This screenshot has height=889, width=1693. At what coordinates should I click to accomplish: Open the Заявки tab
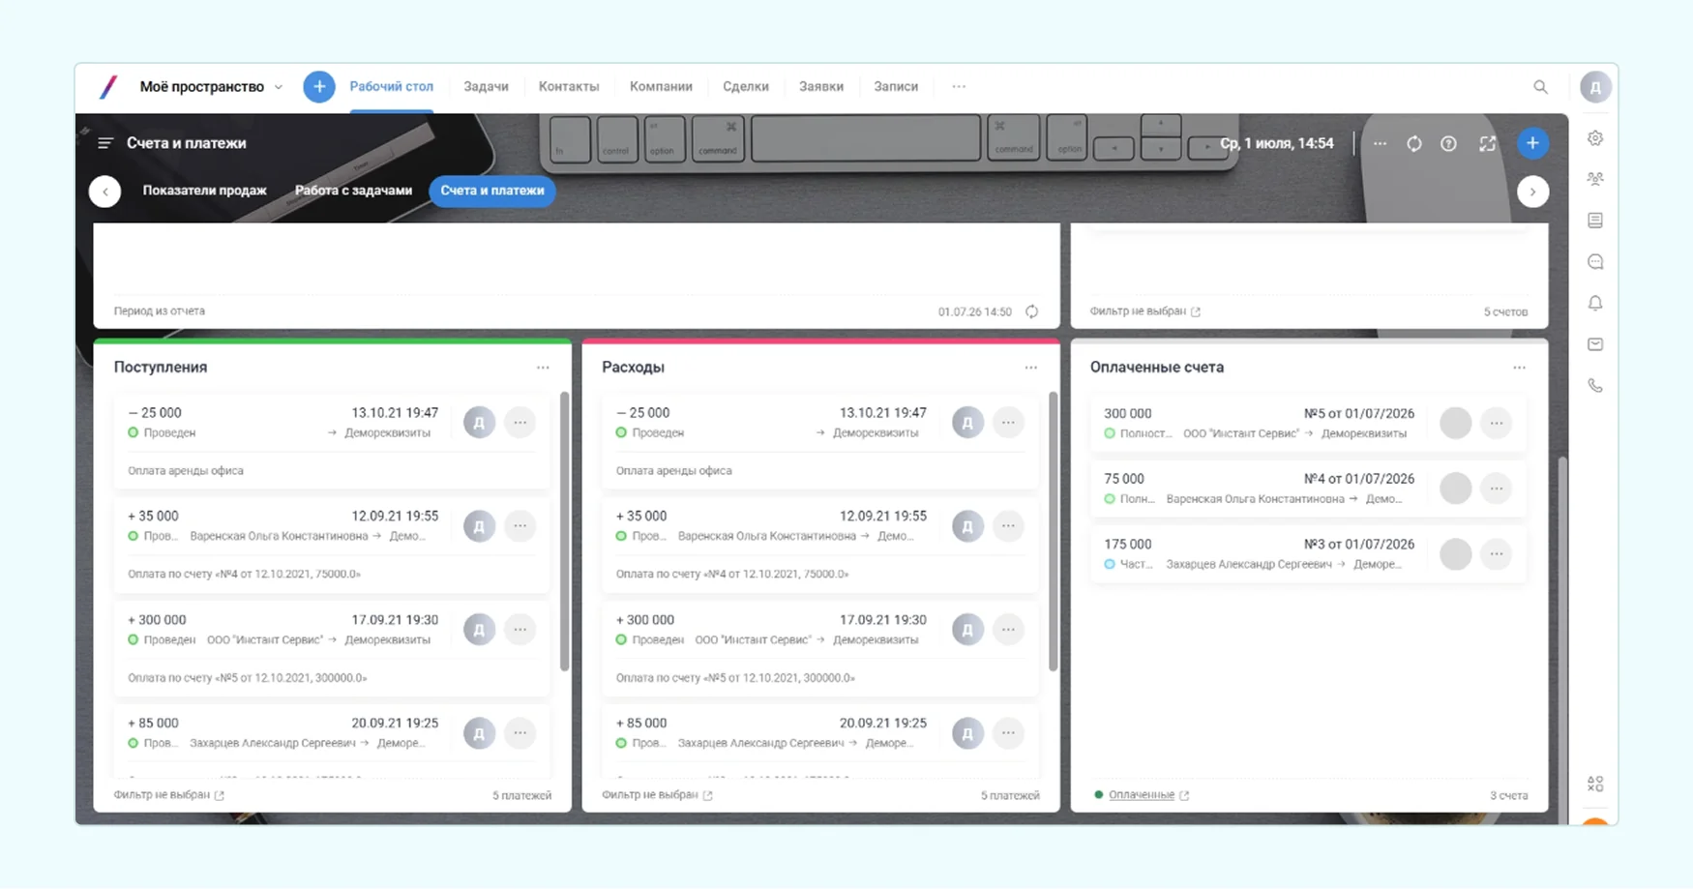tap(821, 87)
